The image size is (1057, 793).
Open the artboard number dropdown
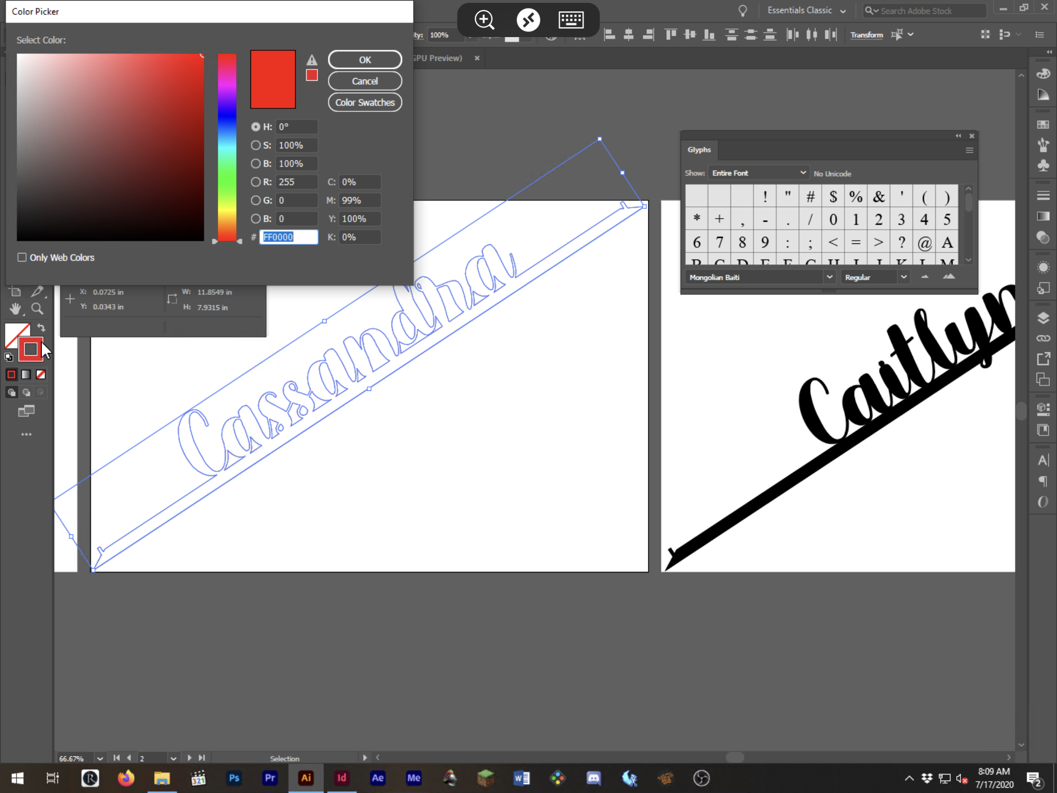(x=173, y=759)
